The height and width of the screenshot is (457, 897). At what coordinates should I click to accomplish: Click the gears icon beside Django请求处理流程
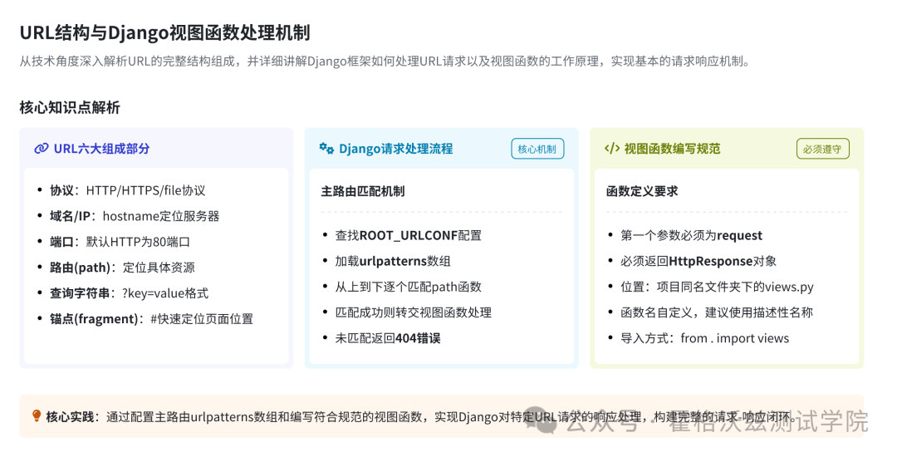pos(326,148)
